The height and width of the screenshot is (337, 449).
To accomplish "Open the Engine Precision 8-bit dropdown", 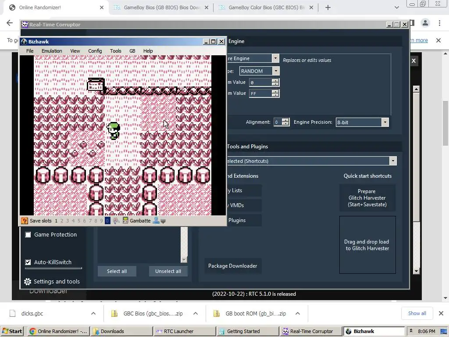I will (x=385, y=122).
